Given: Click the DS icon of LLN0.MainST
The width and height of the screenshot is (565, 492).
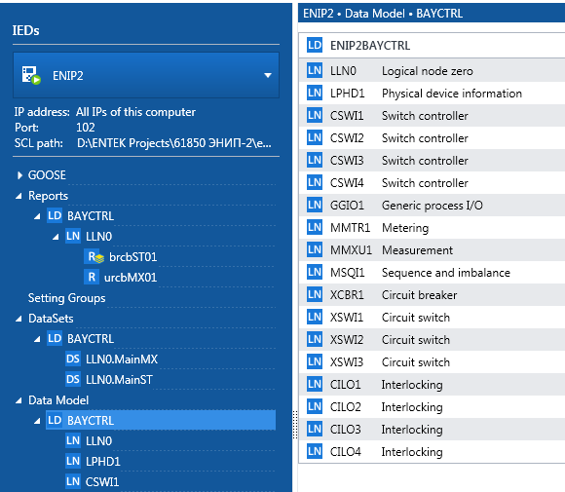Looking at the screenshot, I should coord(73,379).
